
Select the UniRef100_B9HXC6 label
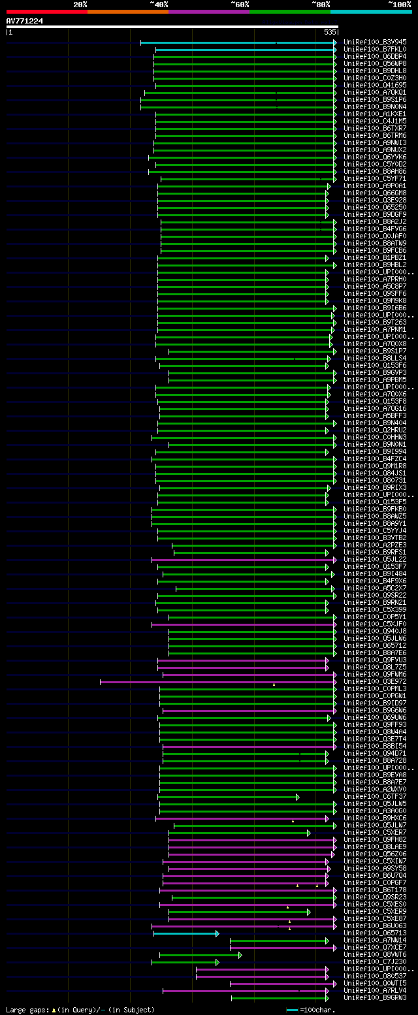pyautogui.click(x=375, y=818)
